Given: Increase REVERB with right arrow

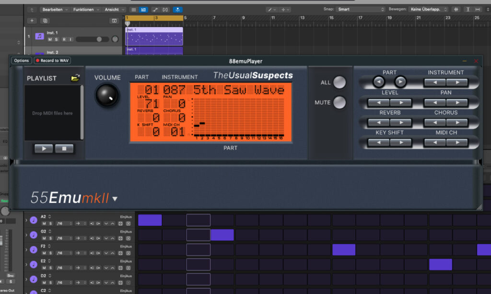Looking at the screenshot, I should pos(401,122).
